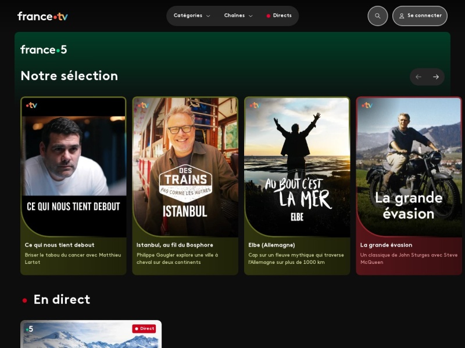Click the search magnifier icon

377,16
